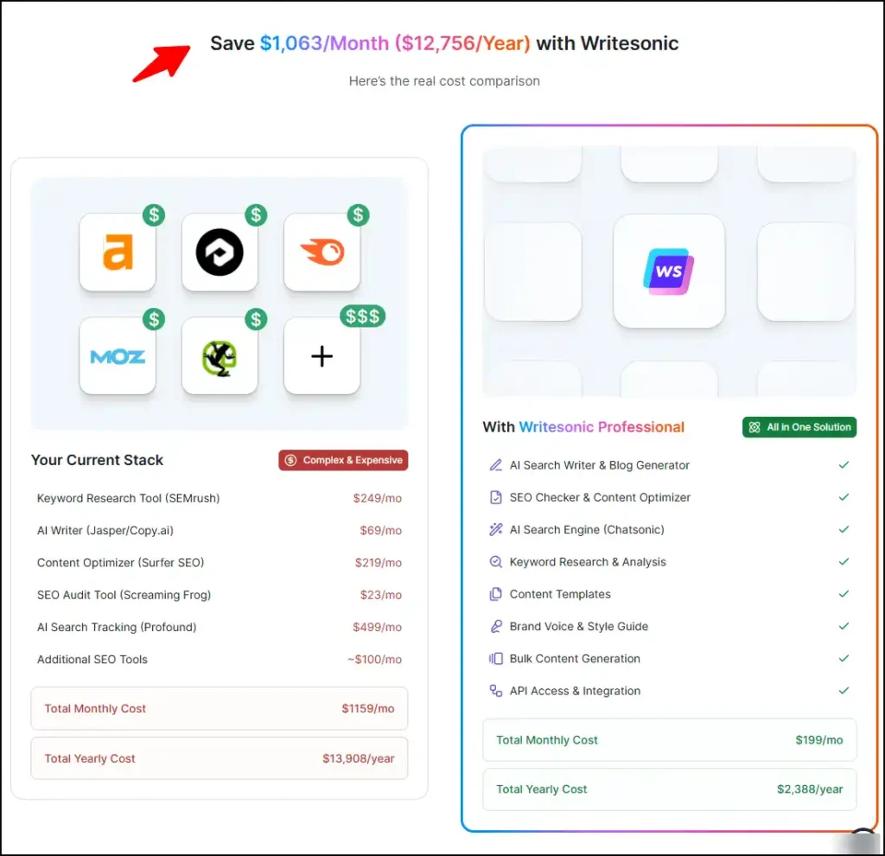Click the Total Monthly Cost $1159/mo box
Screen dimensions: 885x856
219,708
